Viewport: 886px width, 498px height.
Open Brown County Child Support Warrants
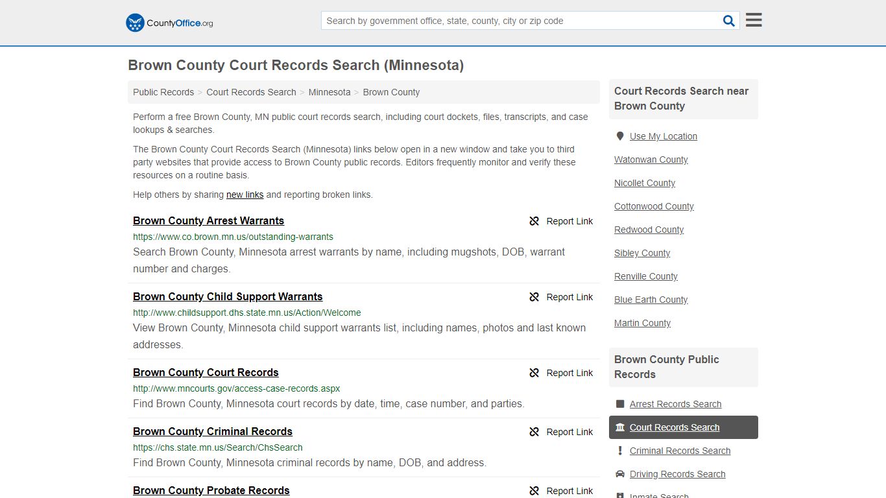[228, 296]
